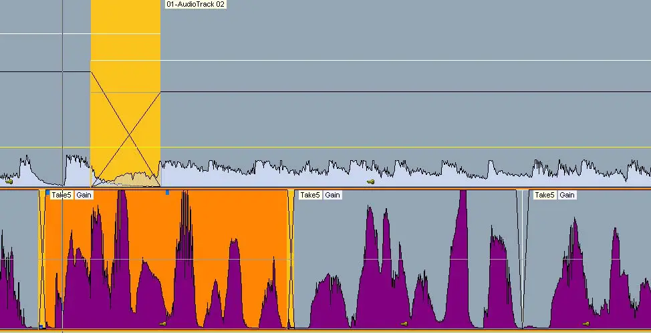The width and height of the screenshot is (651, 333).
Task: Click the yellow crossfade at the orange clip's right edge
Action: coord(291,260)
